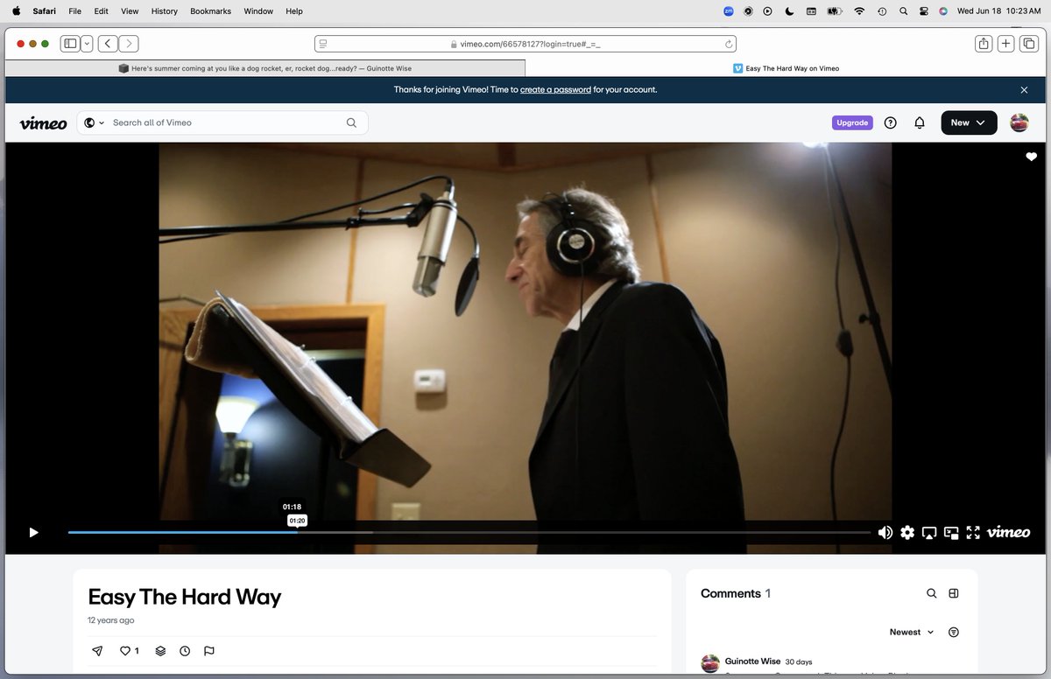Like the video using heart icon on the player
The image size is (1051, 679).
[x=1031, y=157]
